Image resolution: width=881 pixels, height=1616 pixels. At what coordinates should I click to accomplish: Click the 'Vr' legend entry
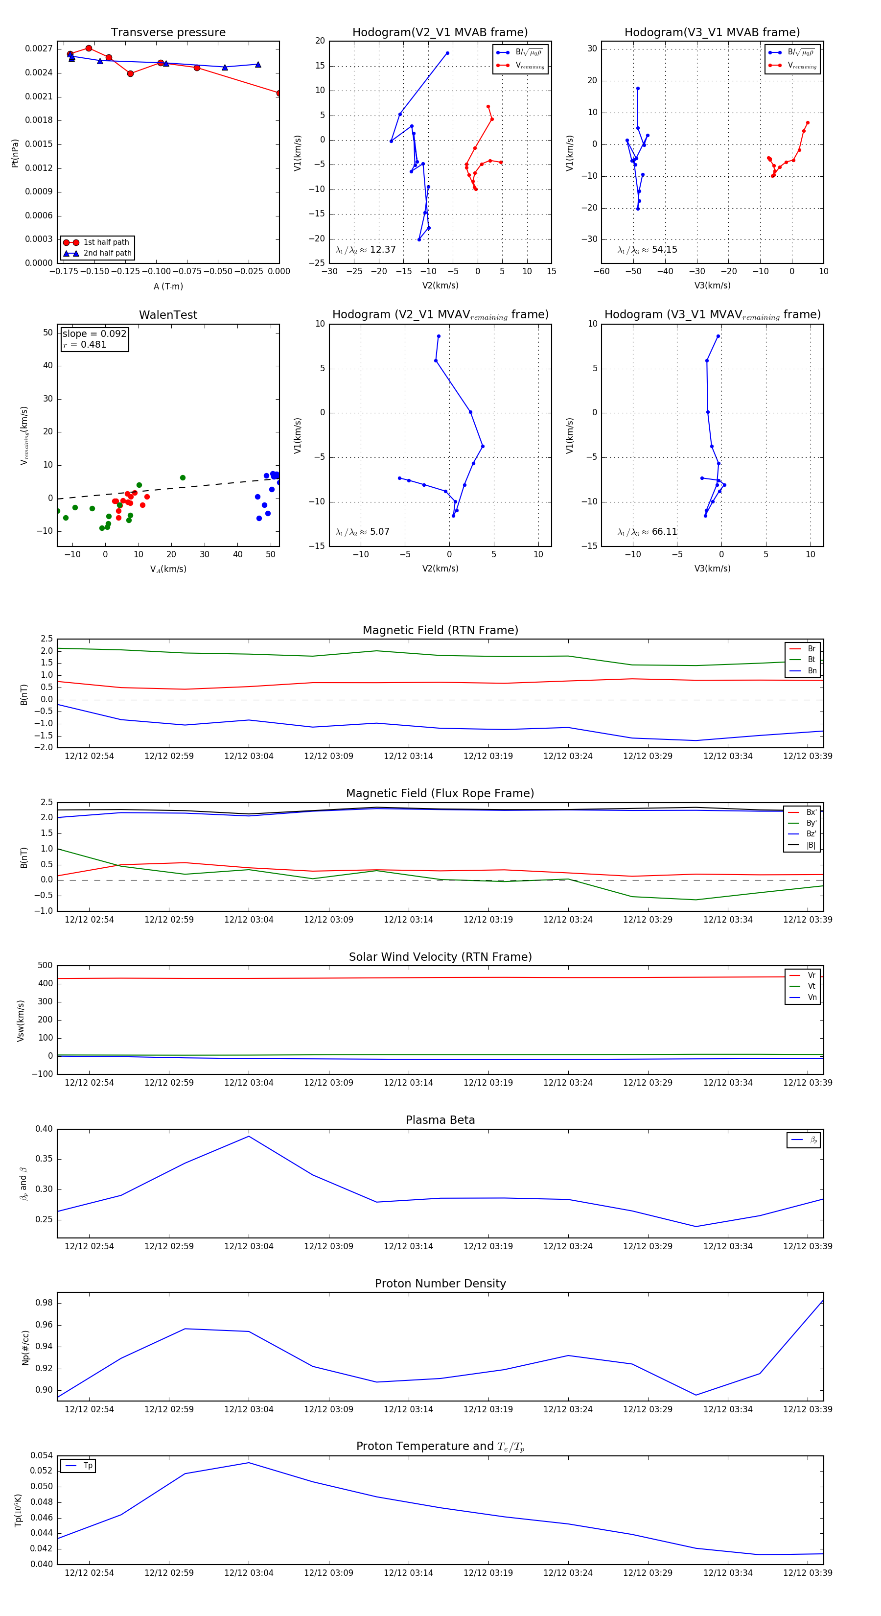803,975
